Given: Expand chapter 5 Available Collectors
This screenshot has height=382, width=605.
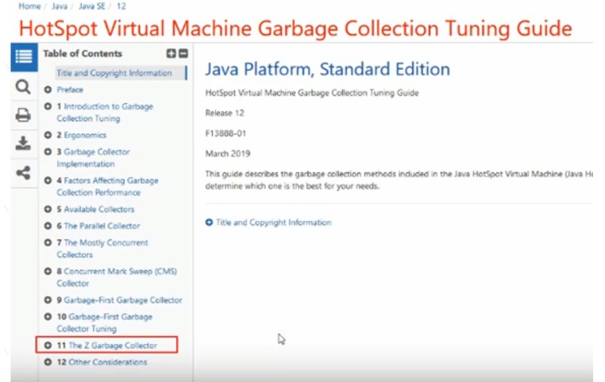Looking at the screenshot, I should tap(48, 209).
